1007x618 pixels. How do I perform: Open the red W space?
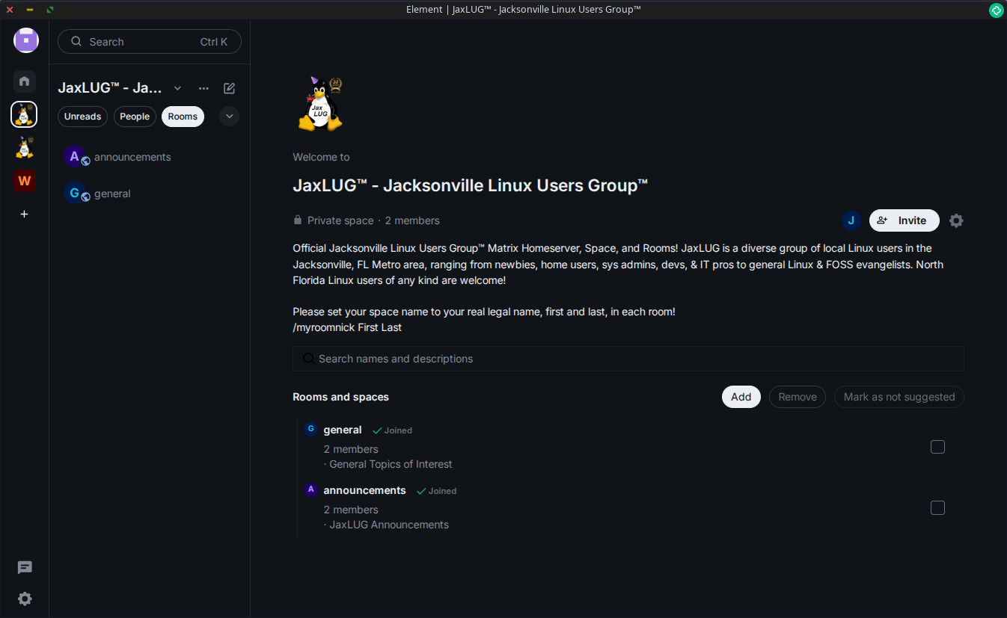point(25,180)
